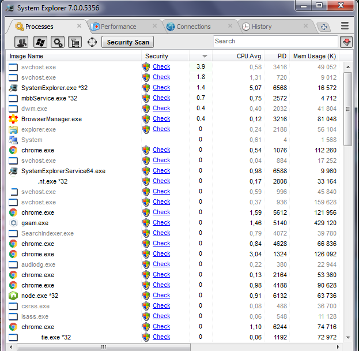Screen dimensions: 359x351
Task: Sort by CPU Avg column
Action: (239, 56)
